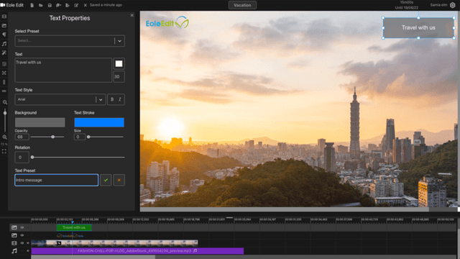Open project folder icon in top bar
Viewport: 460px width, 259px height.
click(41, 5)
